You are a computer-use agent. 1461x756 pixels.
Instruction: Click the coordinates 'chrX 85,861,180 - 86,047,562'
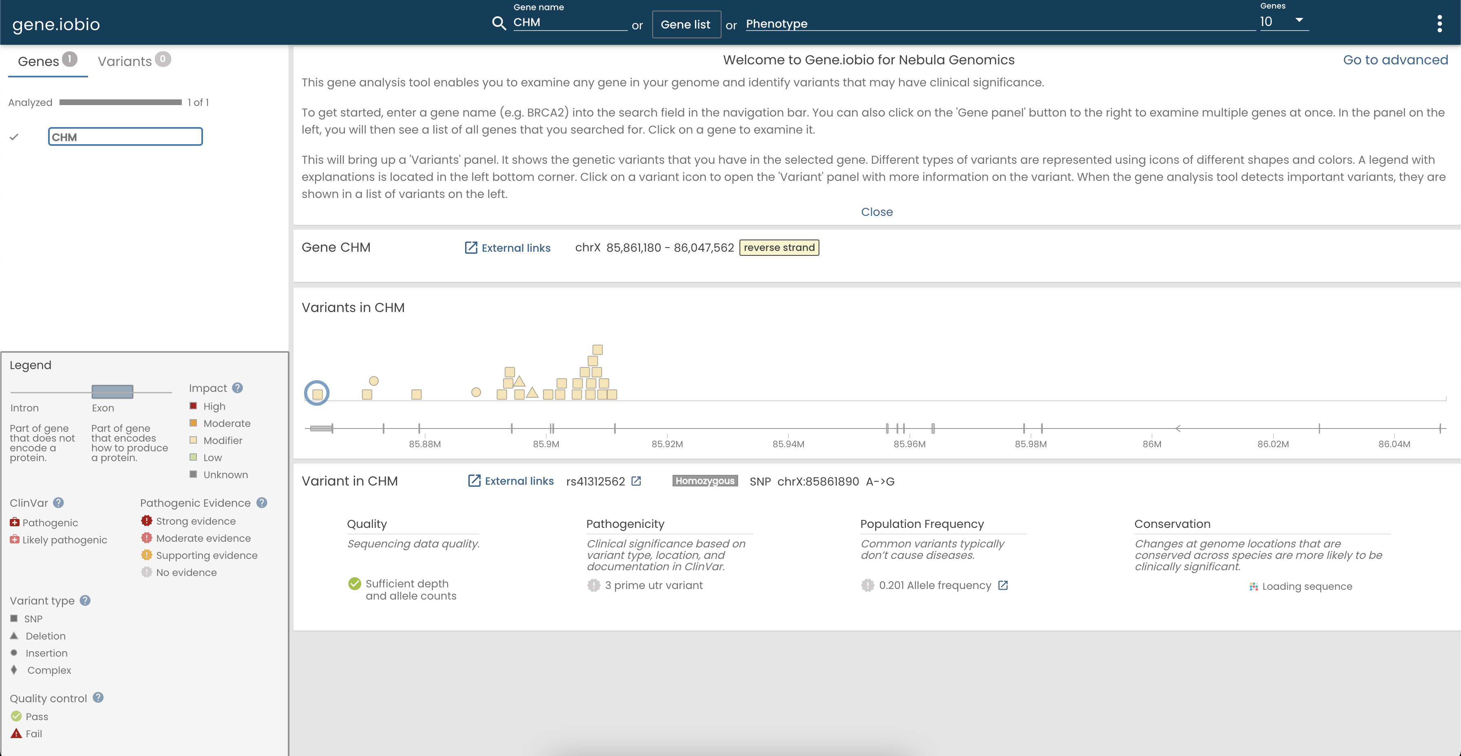655,248
